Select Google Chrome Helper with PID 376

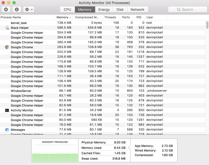coord(102,42)
